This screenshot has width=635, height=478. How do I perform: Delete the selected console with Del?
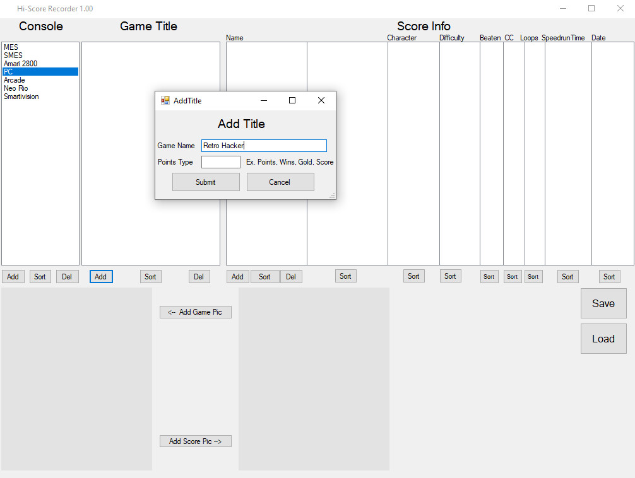pos(67,276)
